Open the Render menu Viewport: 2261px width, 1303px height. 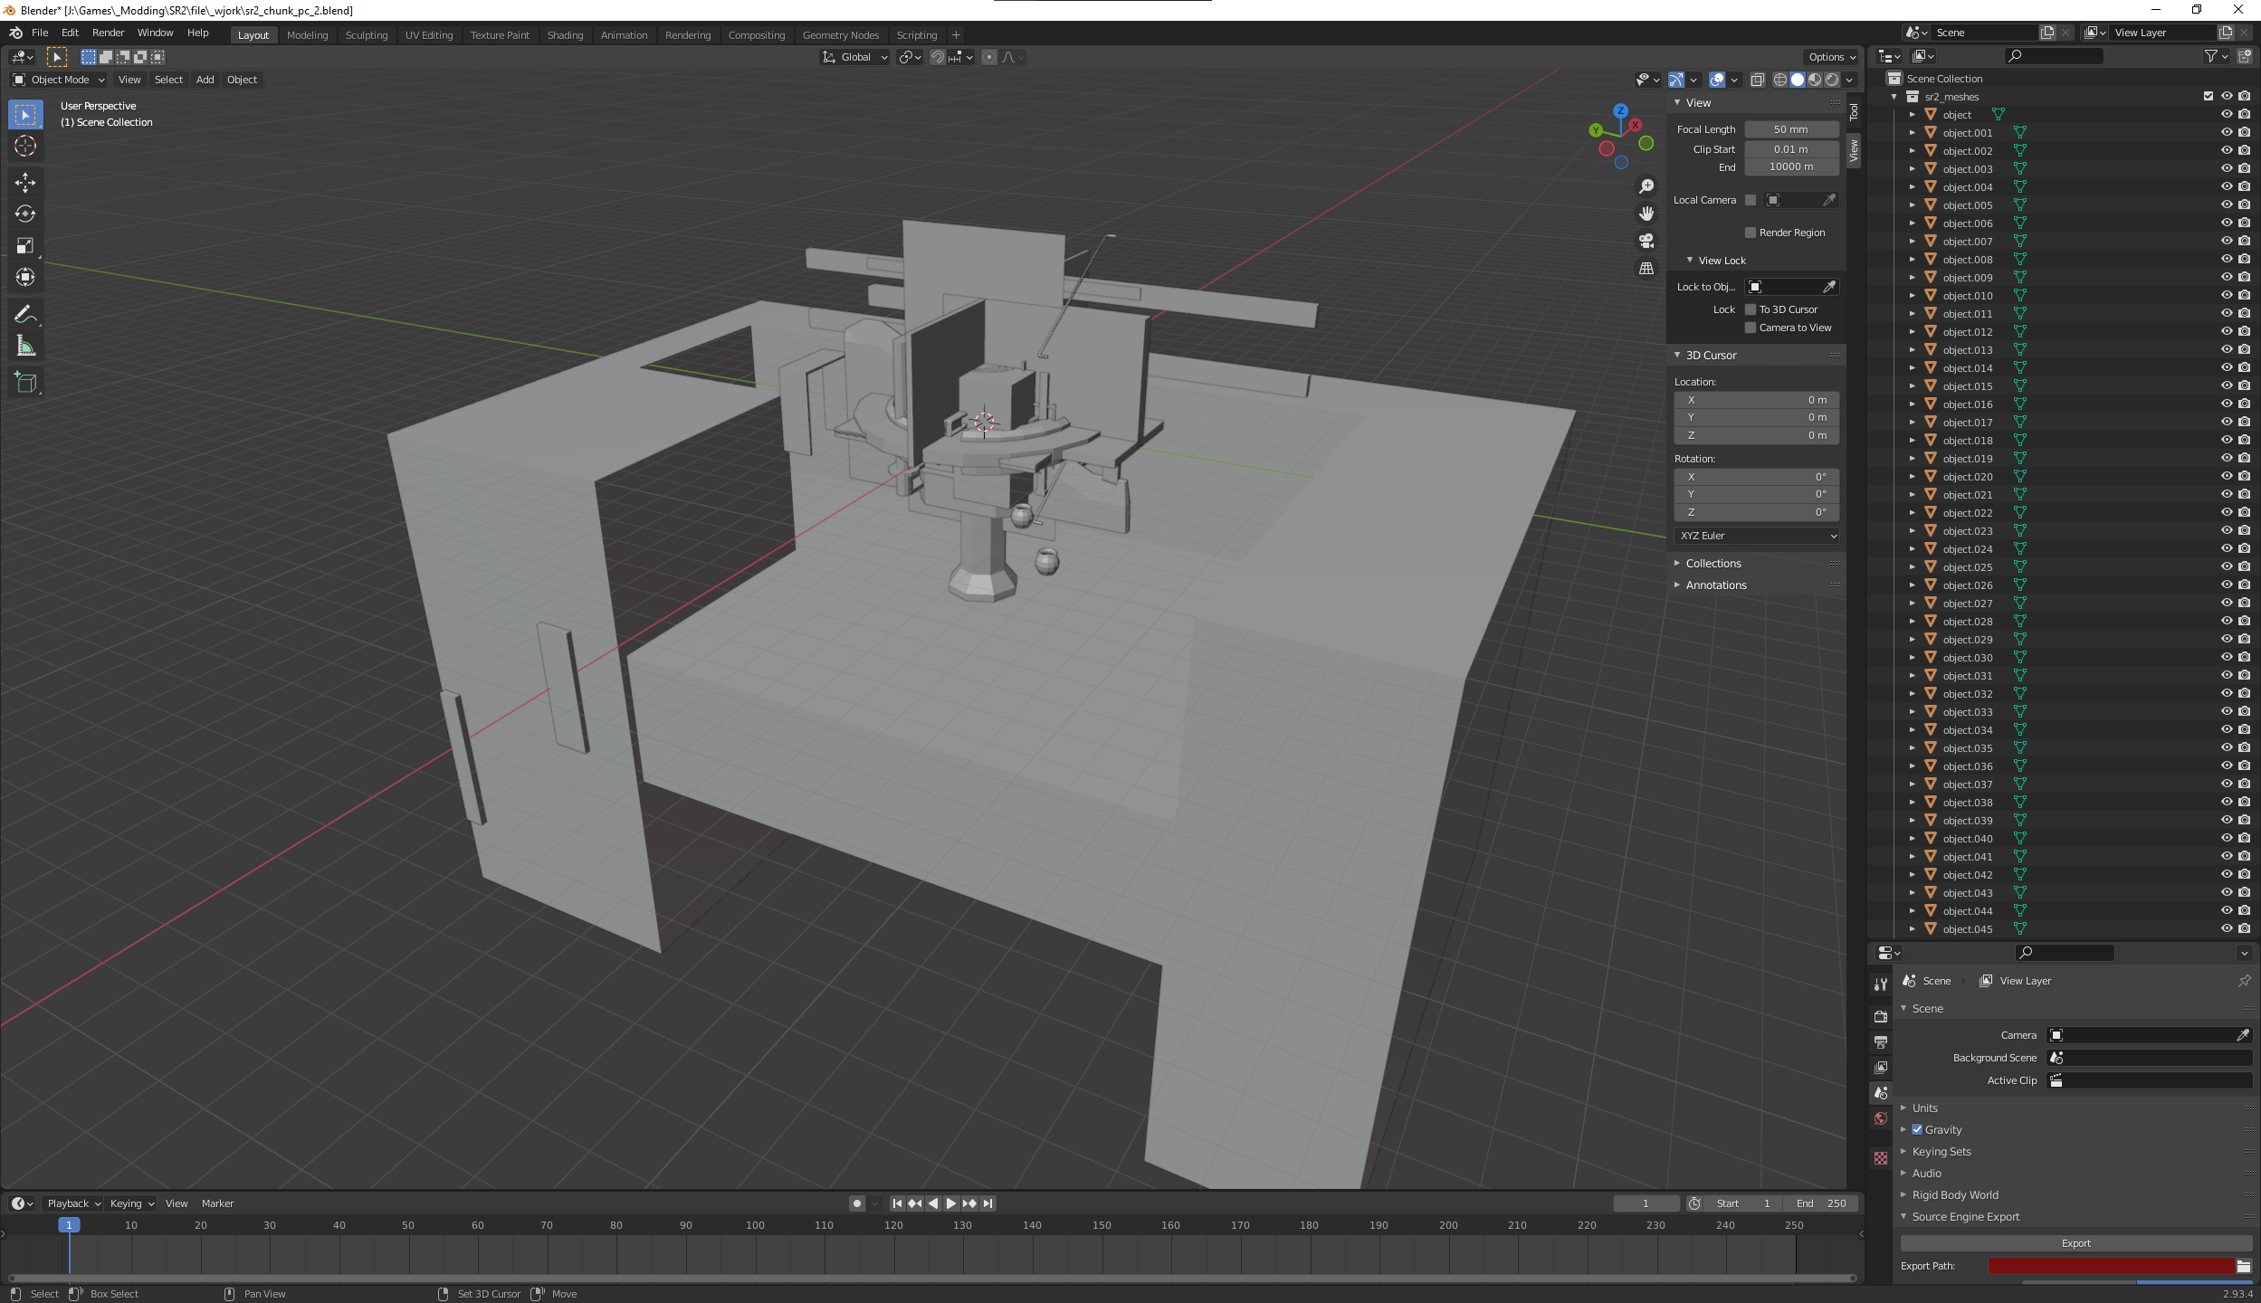pos(108,33)
